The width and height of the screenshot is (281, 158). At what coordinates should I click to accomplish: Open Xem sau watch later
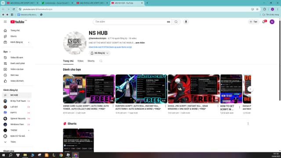click(x=17, y=75)
